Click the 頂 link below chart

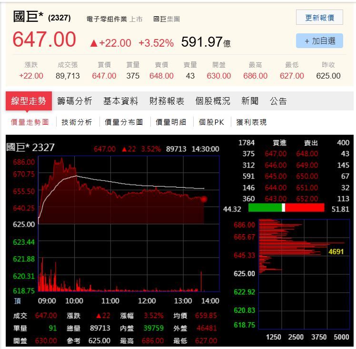[18, 301]
